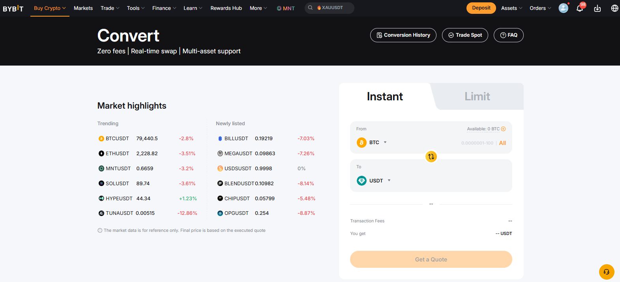
Task: Click the search magnifier icon
Action: [x=311, y=8]
